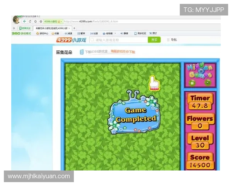Image resolution: width=232 pixels, height=186 pixels.
Task: Open the 4399小游戏 site badge dropdown
Action: (53, 22)
